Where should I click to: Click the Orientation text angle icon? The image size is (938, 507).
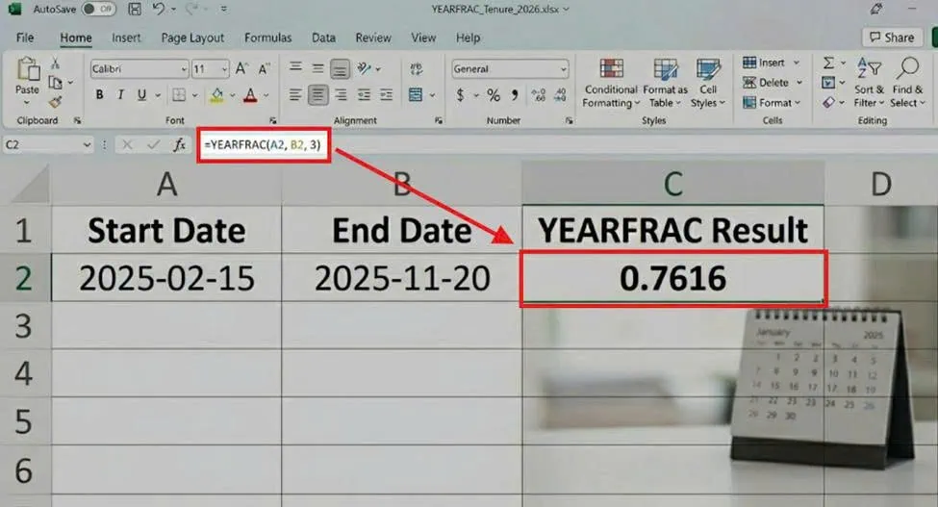point(364,68)
